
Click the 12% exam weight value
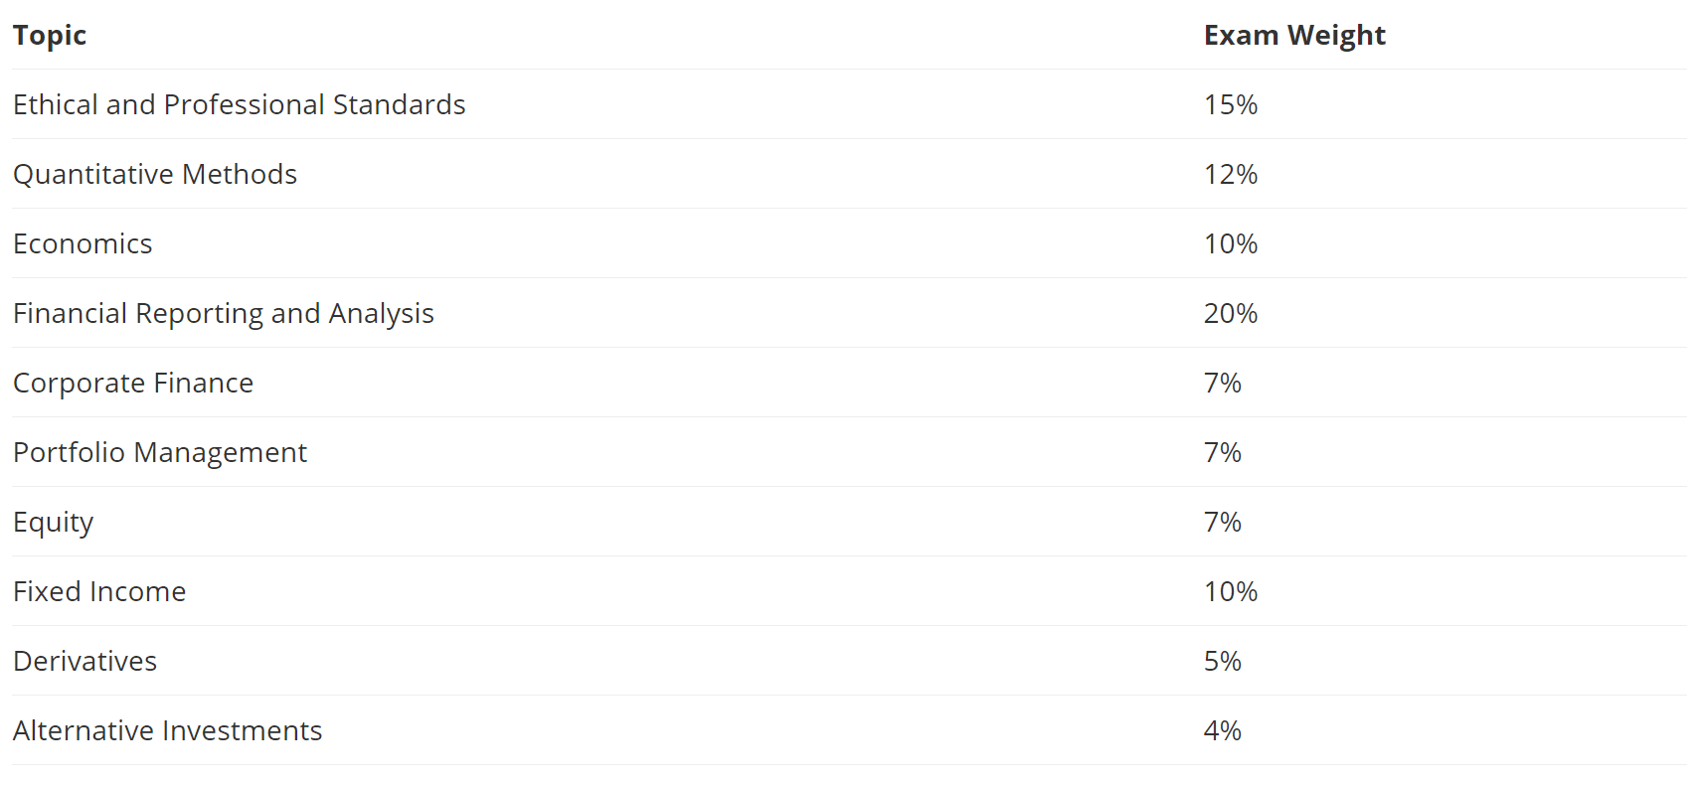(x=1230, y=175)
